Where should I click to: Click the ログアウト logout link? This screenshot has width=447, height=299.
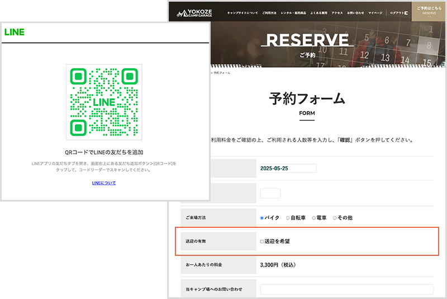point(397,13)
